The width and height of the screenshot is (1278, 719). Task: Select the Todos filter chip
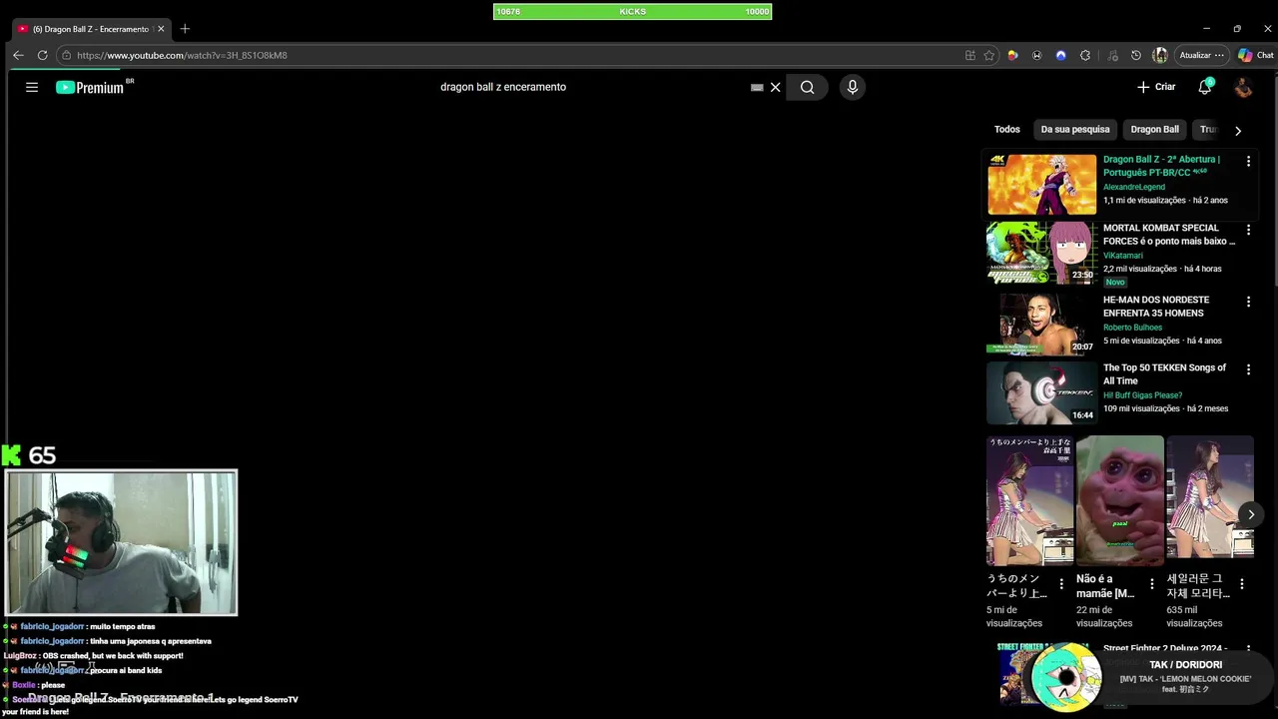coord(1006,129)
